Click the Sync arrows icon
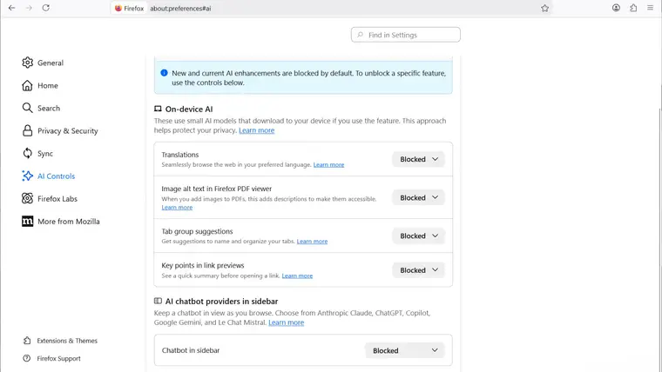This screenshot has width=662, height=372. [28, 153]
